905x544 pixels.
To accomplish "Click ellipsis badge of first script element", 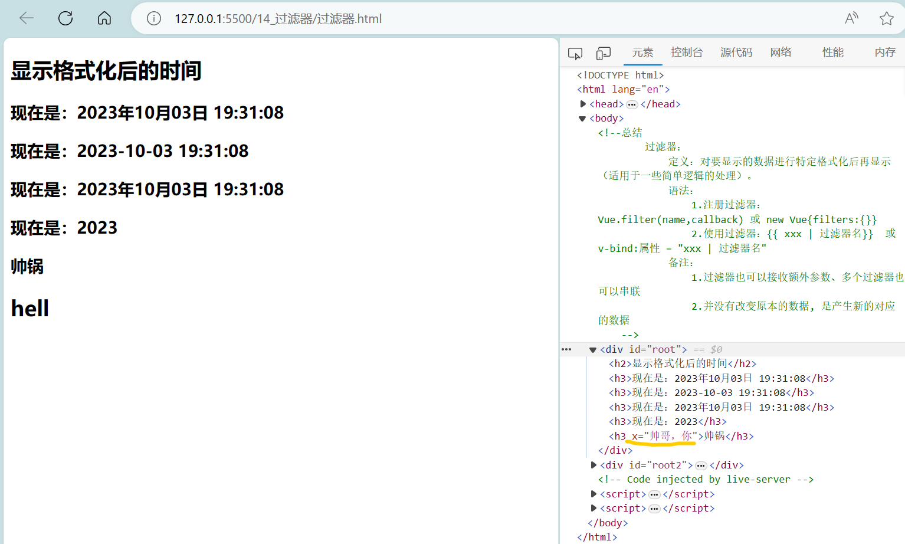I will 654,494.
